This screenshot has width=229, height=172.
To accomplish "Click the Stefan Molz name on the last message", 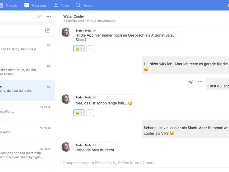I will click(83, 145).
